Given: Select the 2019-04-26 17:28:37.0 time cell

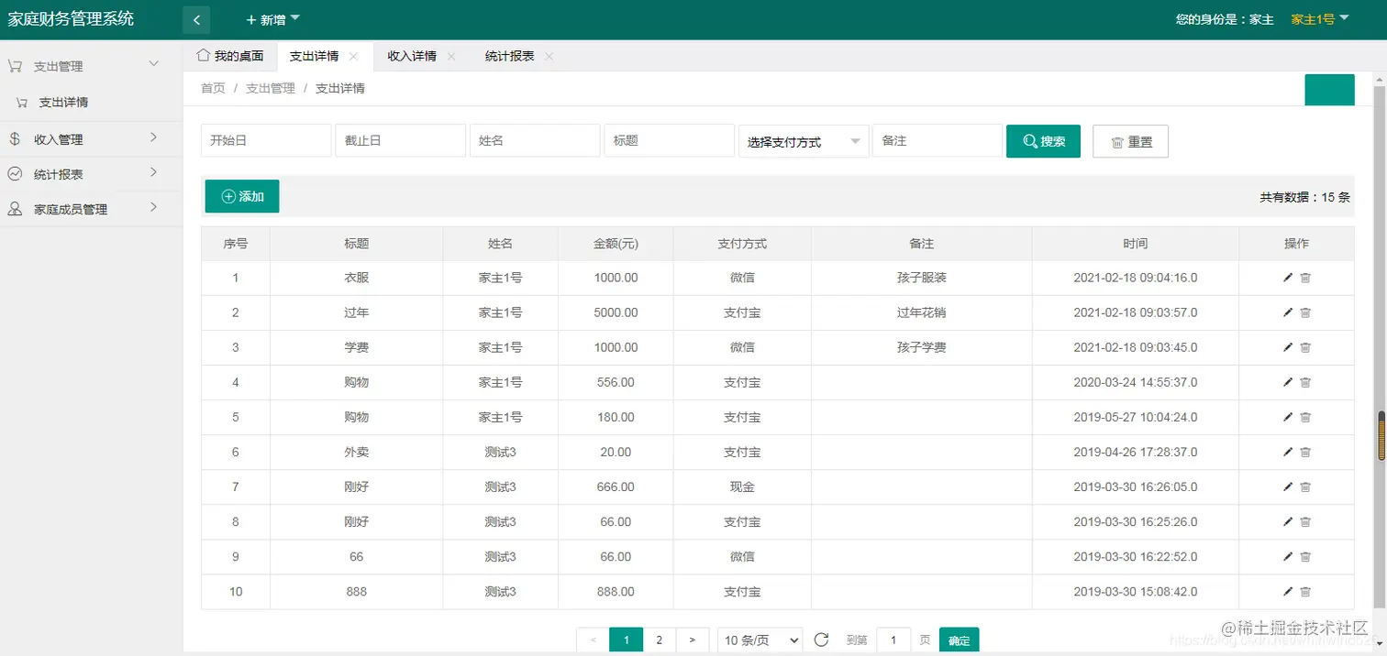Looking at the screenshot, I should point(1136,452).
